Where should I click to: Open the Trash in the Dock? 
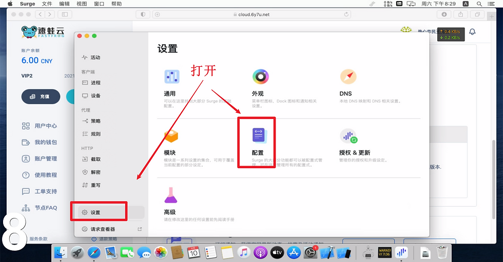click(x=442, y=253)
